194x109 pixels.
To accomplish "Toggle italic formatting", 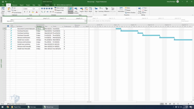I will (27, 12).
